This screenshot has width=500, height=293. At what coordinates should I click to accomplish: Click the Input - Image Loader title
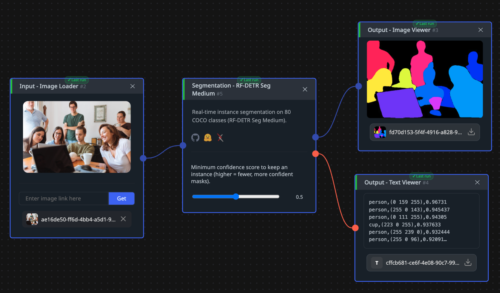pos(49,86)
